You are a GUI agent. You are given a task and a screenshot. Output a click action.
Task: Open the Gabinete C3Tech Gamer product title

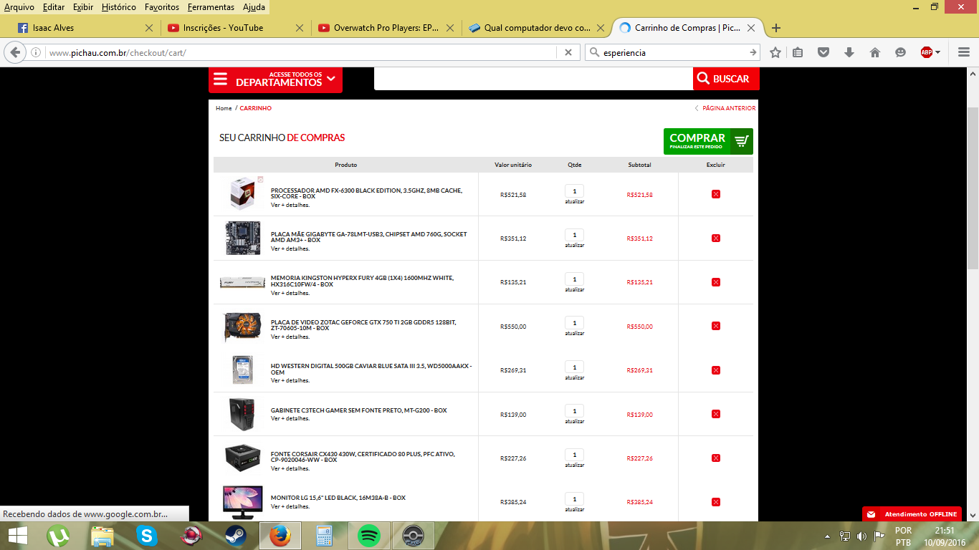coord(358,410)
